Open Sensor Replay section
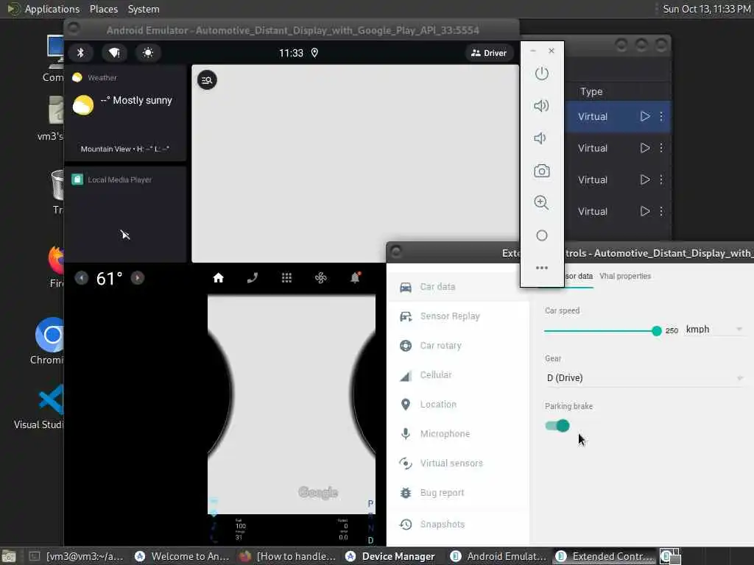The image size is (754, 565). pos(458,316)
